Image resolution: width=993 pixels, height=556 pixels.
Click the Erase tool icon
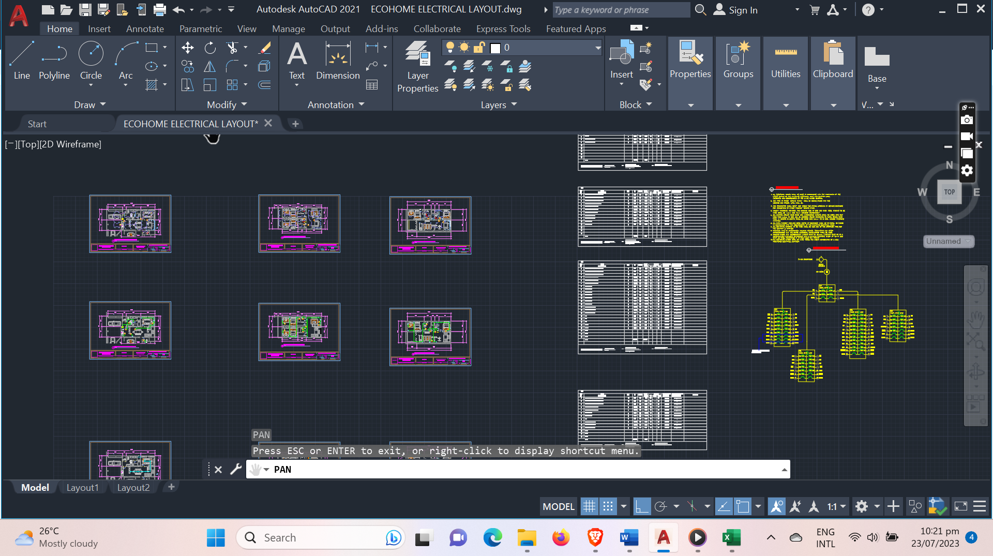(x=265, y=48)
